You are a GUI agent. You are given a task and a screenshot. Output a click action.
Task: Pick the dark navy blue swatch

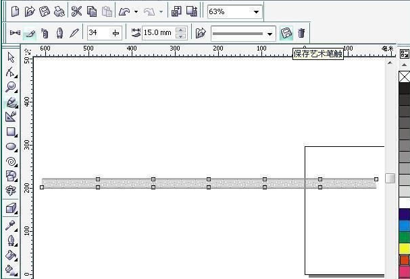[x=405, y=214]
